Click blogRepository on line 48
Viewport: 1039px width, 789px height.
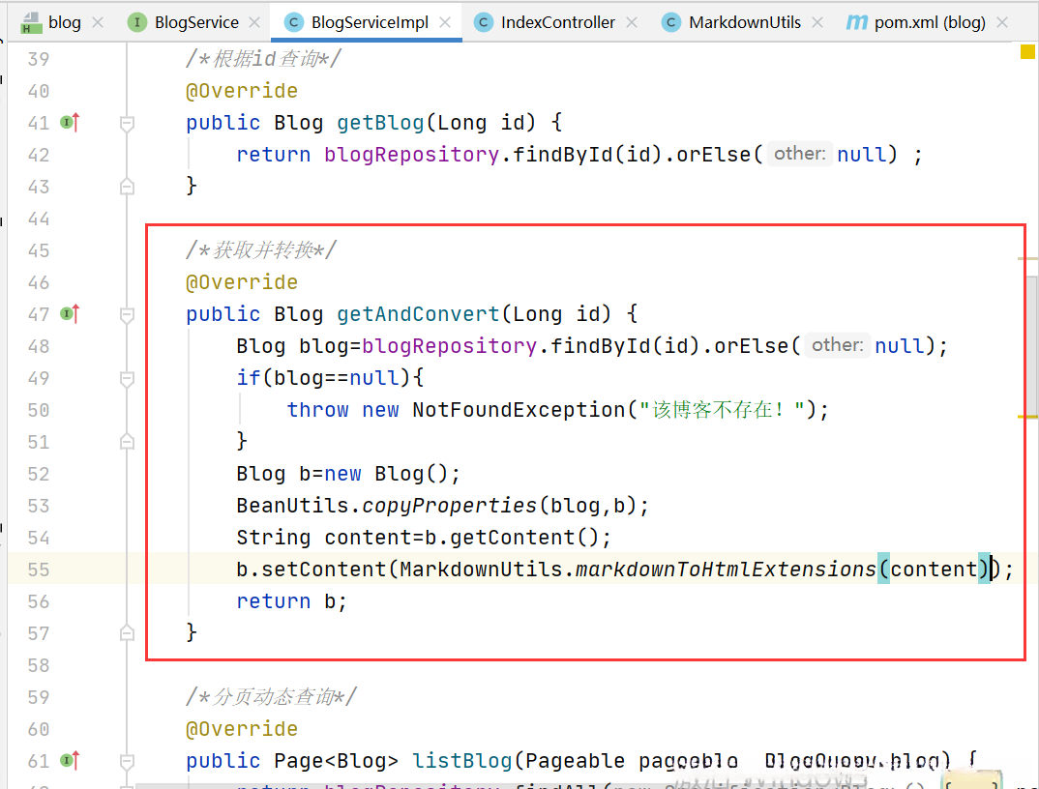click(449, 345)
